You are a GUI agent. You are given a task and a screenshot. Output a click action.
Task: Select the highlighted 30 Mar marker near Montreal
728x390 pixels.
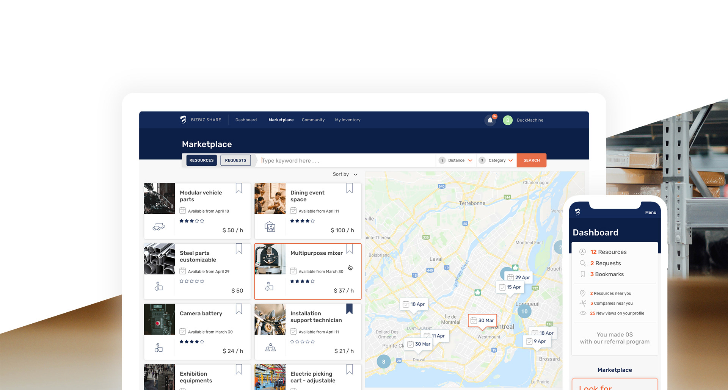482,321
